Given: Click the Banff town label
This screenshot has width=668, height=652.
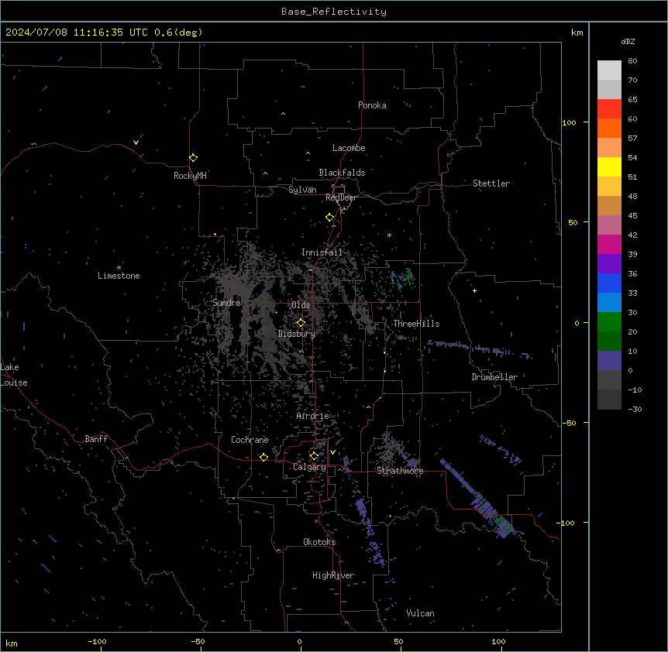Looking at the screenshot, I should coord(96,439).
